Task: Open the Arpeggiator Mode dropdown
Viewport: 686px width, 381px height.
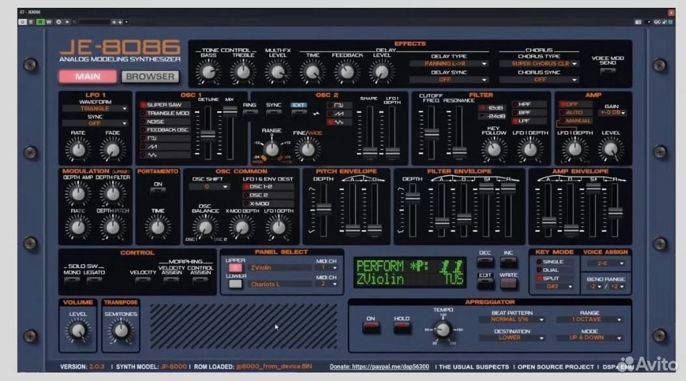Action: pos(590,338)
